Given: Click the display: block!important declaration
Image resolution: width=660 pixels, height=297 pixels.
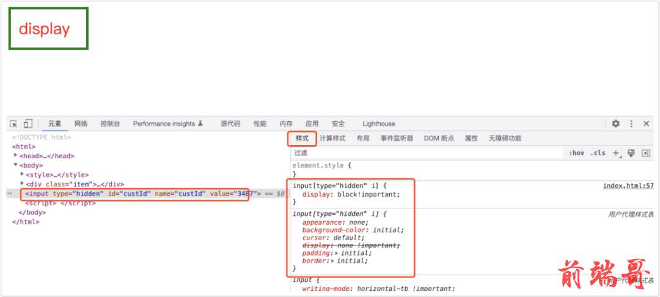Looking at the screenshot, I should pyautogui.click(x=351, y=194).
